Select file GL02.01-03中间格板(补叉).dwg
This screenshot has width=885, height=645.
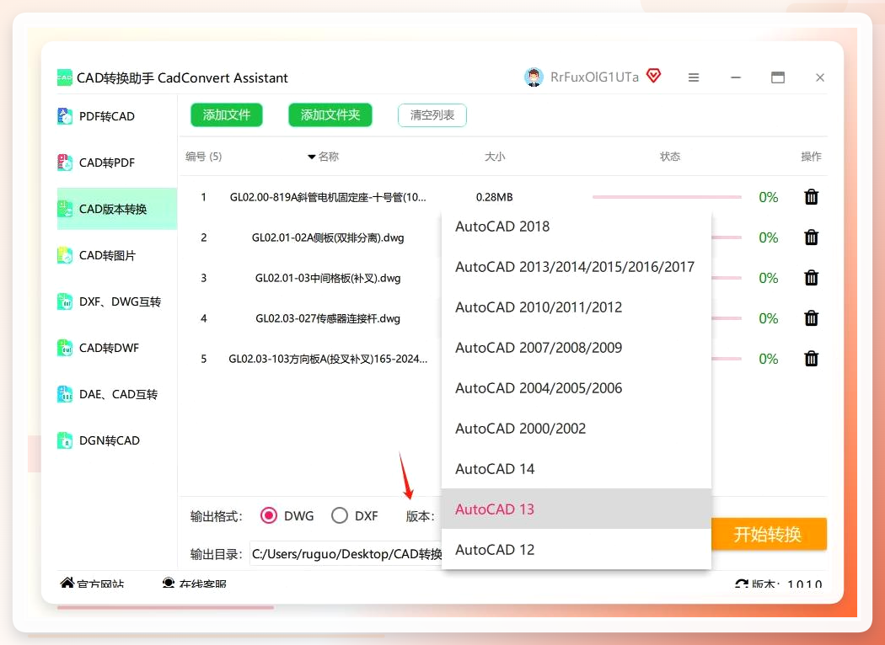(328, 279)
